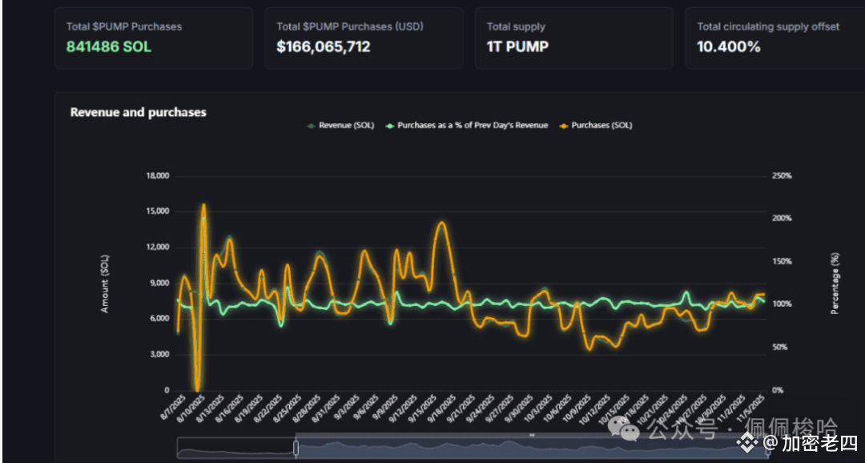This screenshot has height=463, width=865.
Task: Click the light green percentage legend marker
Action: click(x=390, y=125)
